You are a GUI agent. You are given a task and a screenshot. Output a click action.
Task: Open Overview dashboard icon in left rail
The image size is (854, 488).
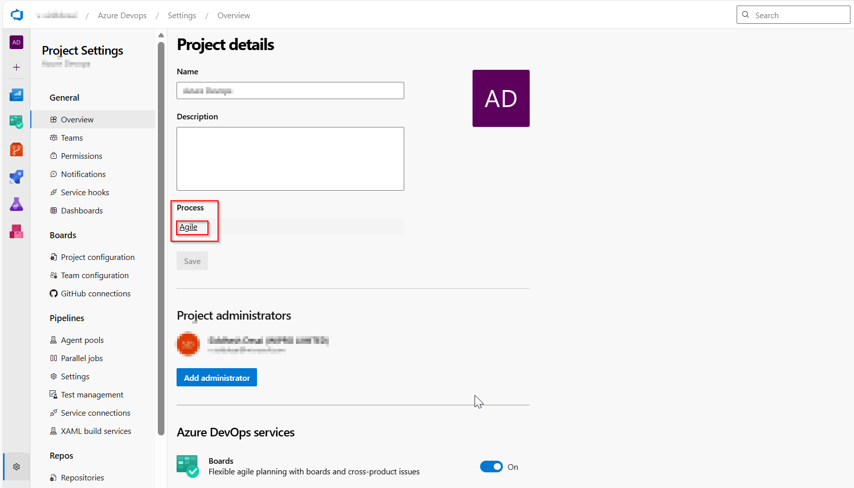coord(16,95)
